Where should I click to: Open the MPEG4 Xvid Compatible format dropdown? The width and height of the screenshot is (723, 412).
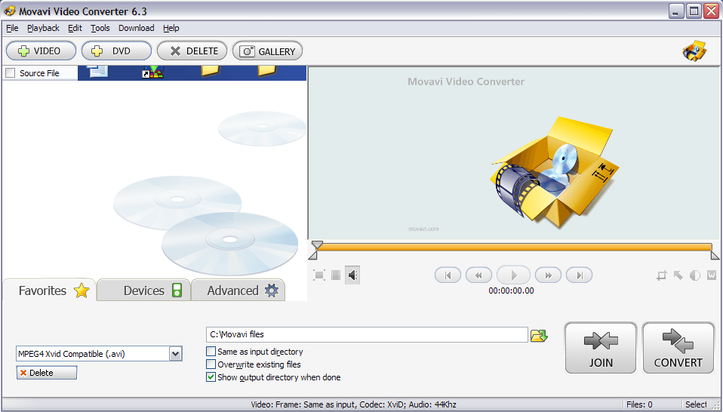click(176, 354)
